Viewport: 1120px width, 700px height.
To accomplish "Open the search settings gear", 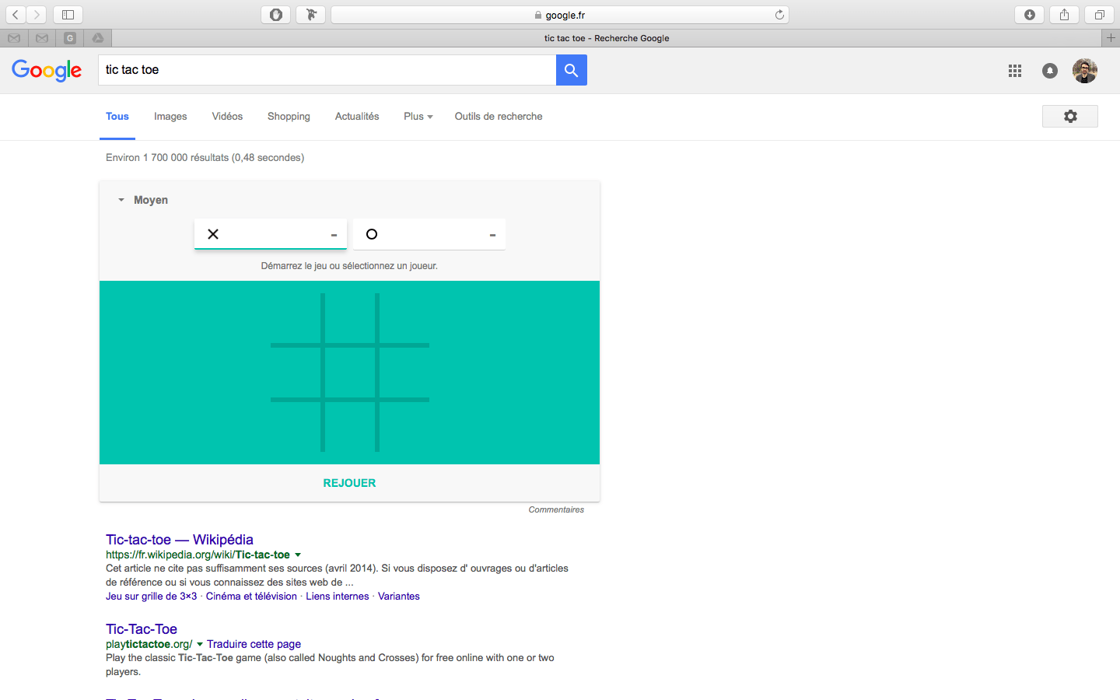I will pyautogui.click(x=1070, y=116).
